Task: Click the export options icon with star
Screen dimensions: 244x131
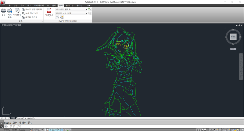Action: (62, 17)
